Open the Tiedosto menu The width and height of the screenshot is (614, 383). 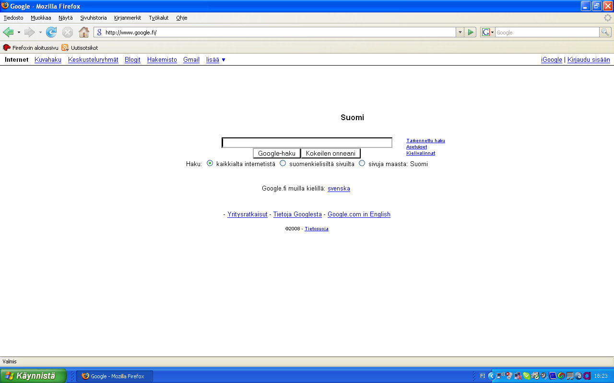[13, 18]
